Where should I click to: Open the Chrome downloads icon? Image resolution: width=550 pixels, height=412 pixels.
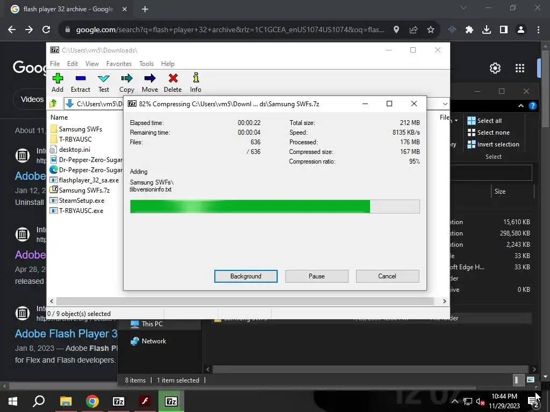point(487,30)
